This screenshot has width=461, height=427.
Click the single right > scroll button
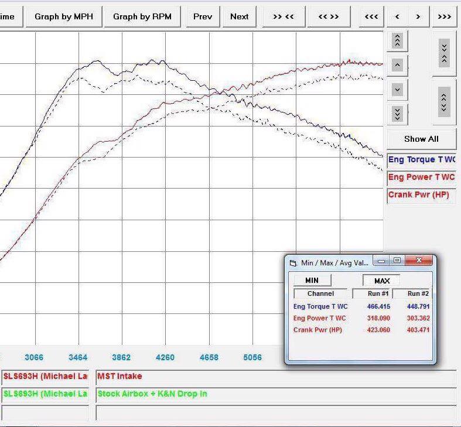pyautogui.click(x=418, y=17)
